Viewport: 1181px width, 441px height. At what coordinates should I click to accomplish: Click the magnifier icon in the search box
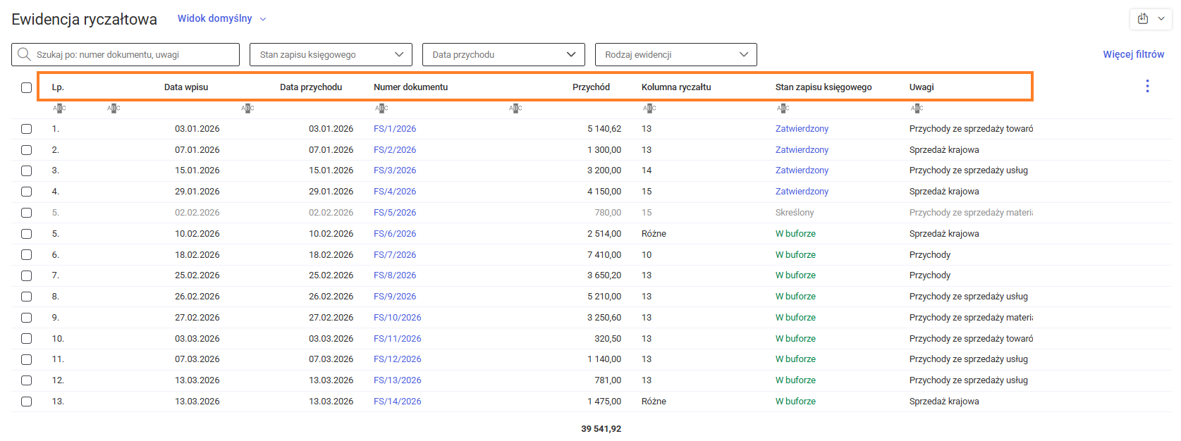click(24, 54)
